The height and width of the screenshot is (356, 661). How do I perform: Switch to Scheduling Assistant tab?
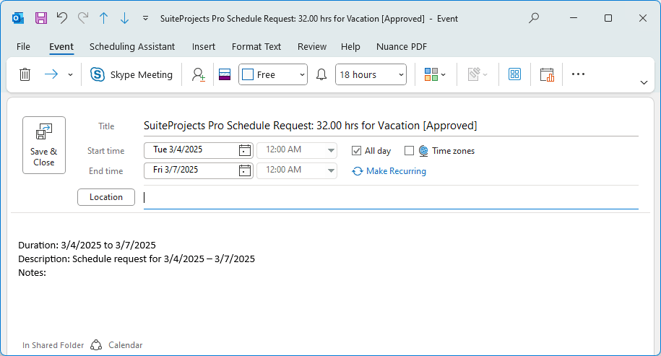coord(132,47)
